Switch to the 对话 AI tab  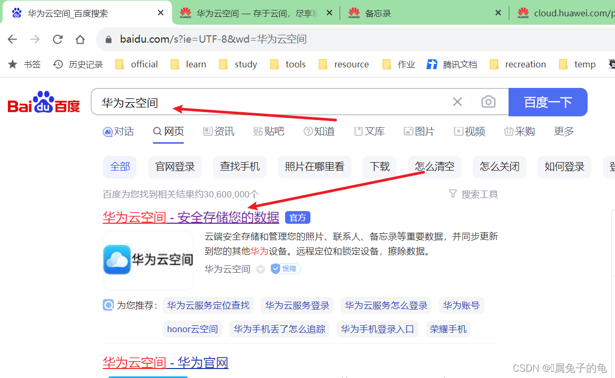click(x=119, y=132)
